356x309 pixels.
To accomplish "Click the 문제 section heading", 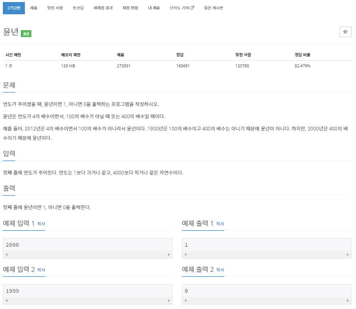I will coord(9,85).
